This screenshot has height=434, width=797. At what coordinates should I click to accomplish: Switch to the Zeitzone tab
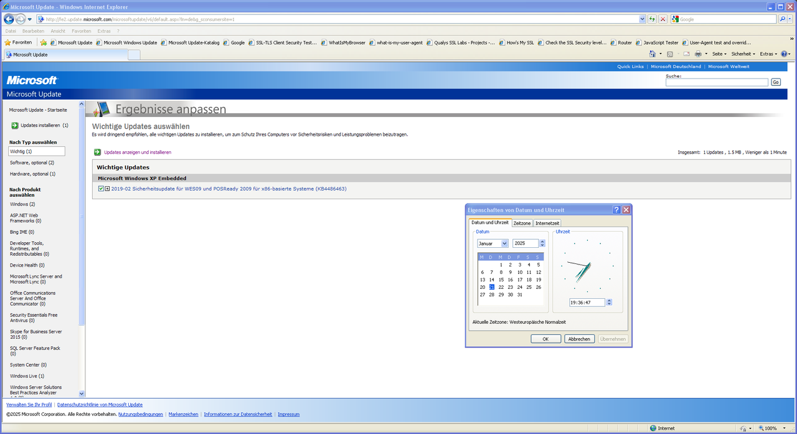click(522, 223)
